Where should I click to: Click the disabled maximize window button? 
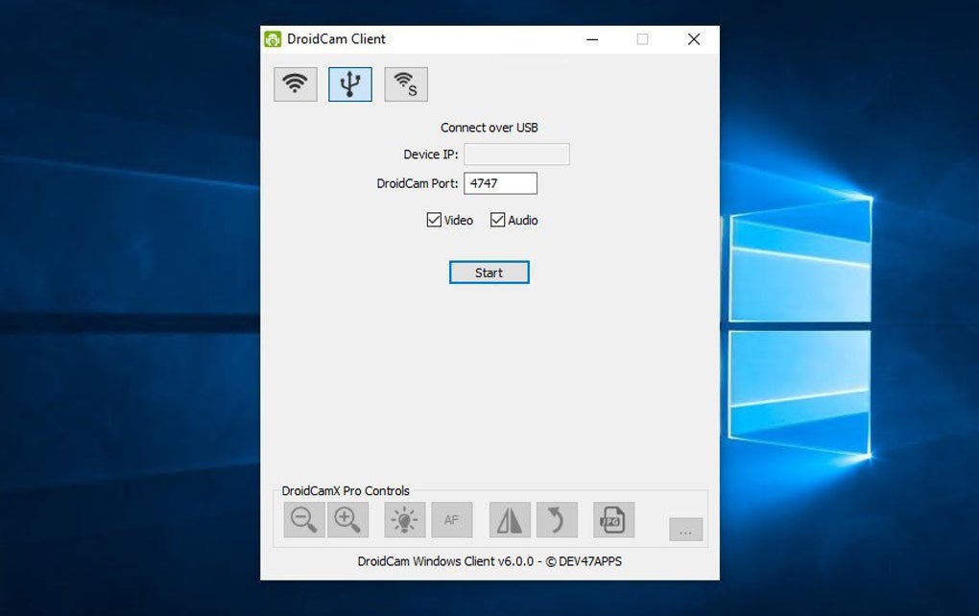pos(642,39)
